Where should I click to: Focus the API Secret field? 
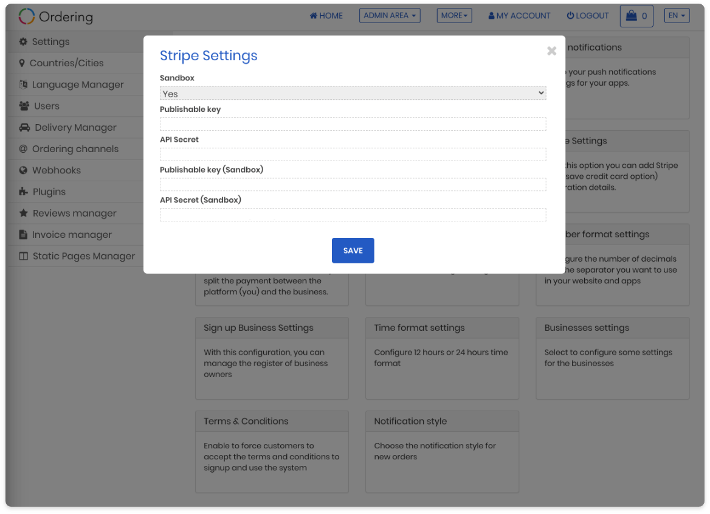click(x=353, y=155)
